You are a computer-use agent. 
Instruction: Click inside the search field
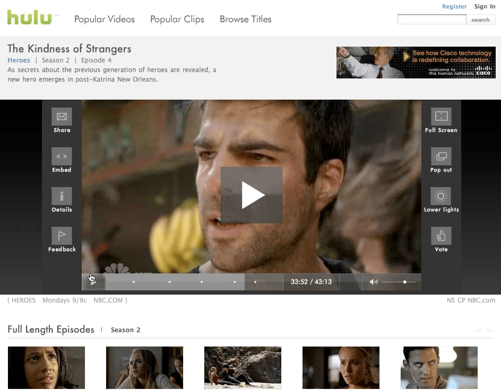[x=431, y=19]
